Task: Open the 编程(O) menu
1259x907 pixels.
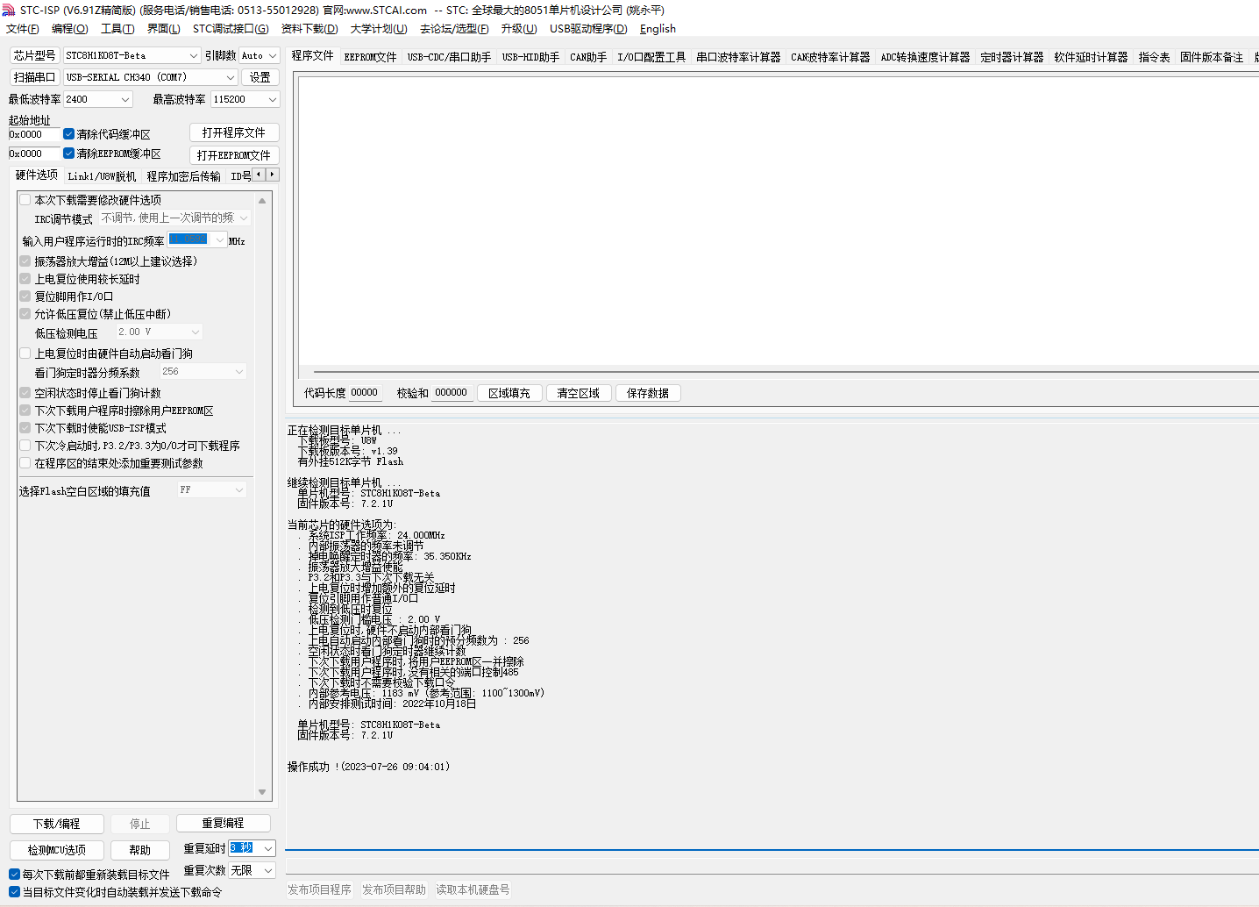Action: (70, 29)
